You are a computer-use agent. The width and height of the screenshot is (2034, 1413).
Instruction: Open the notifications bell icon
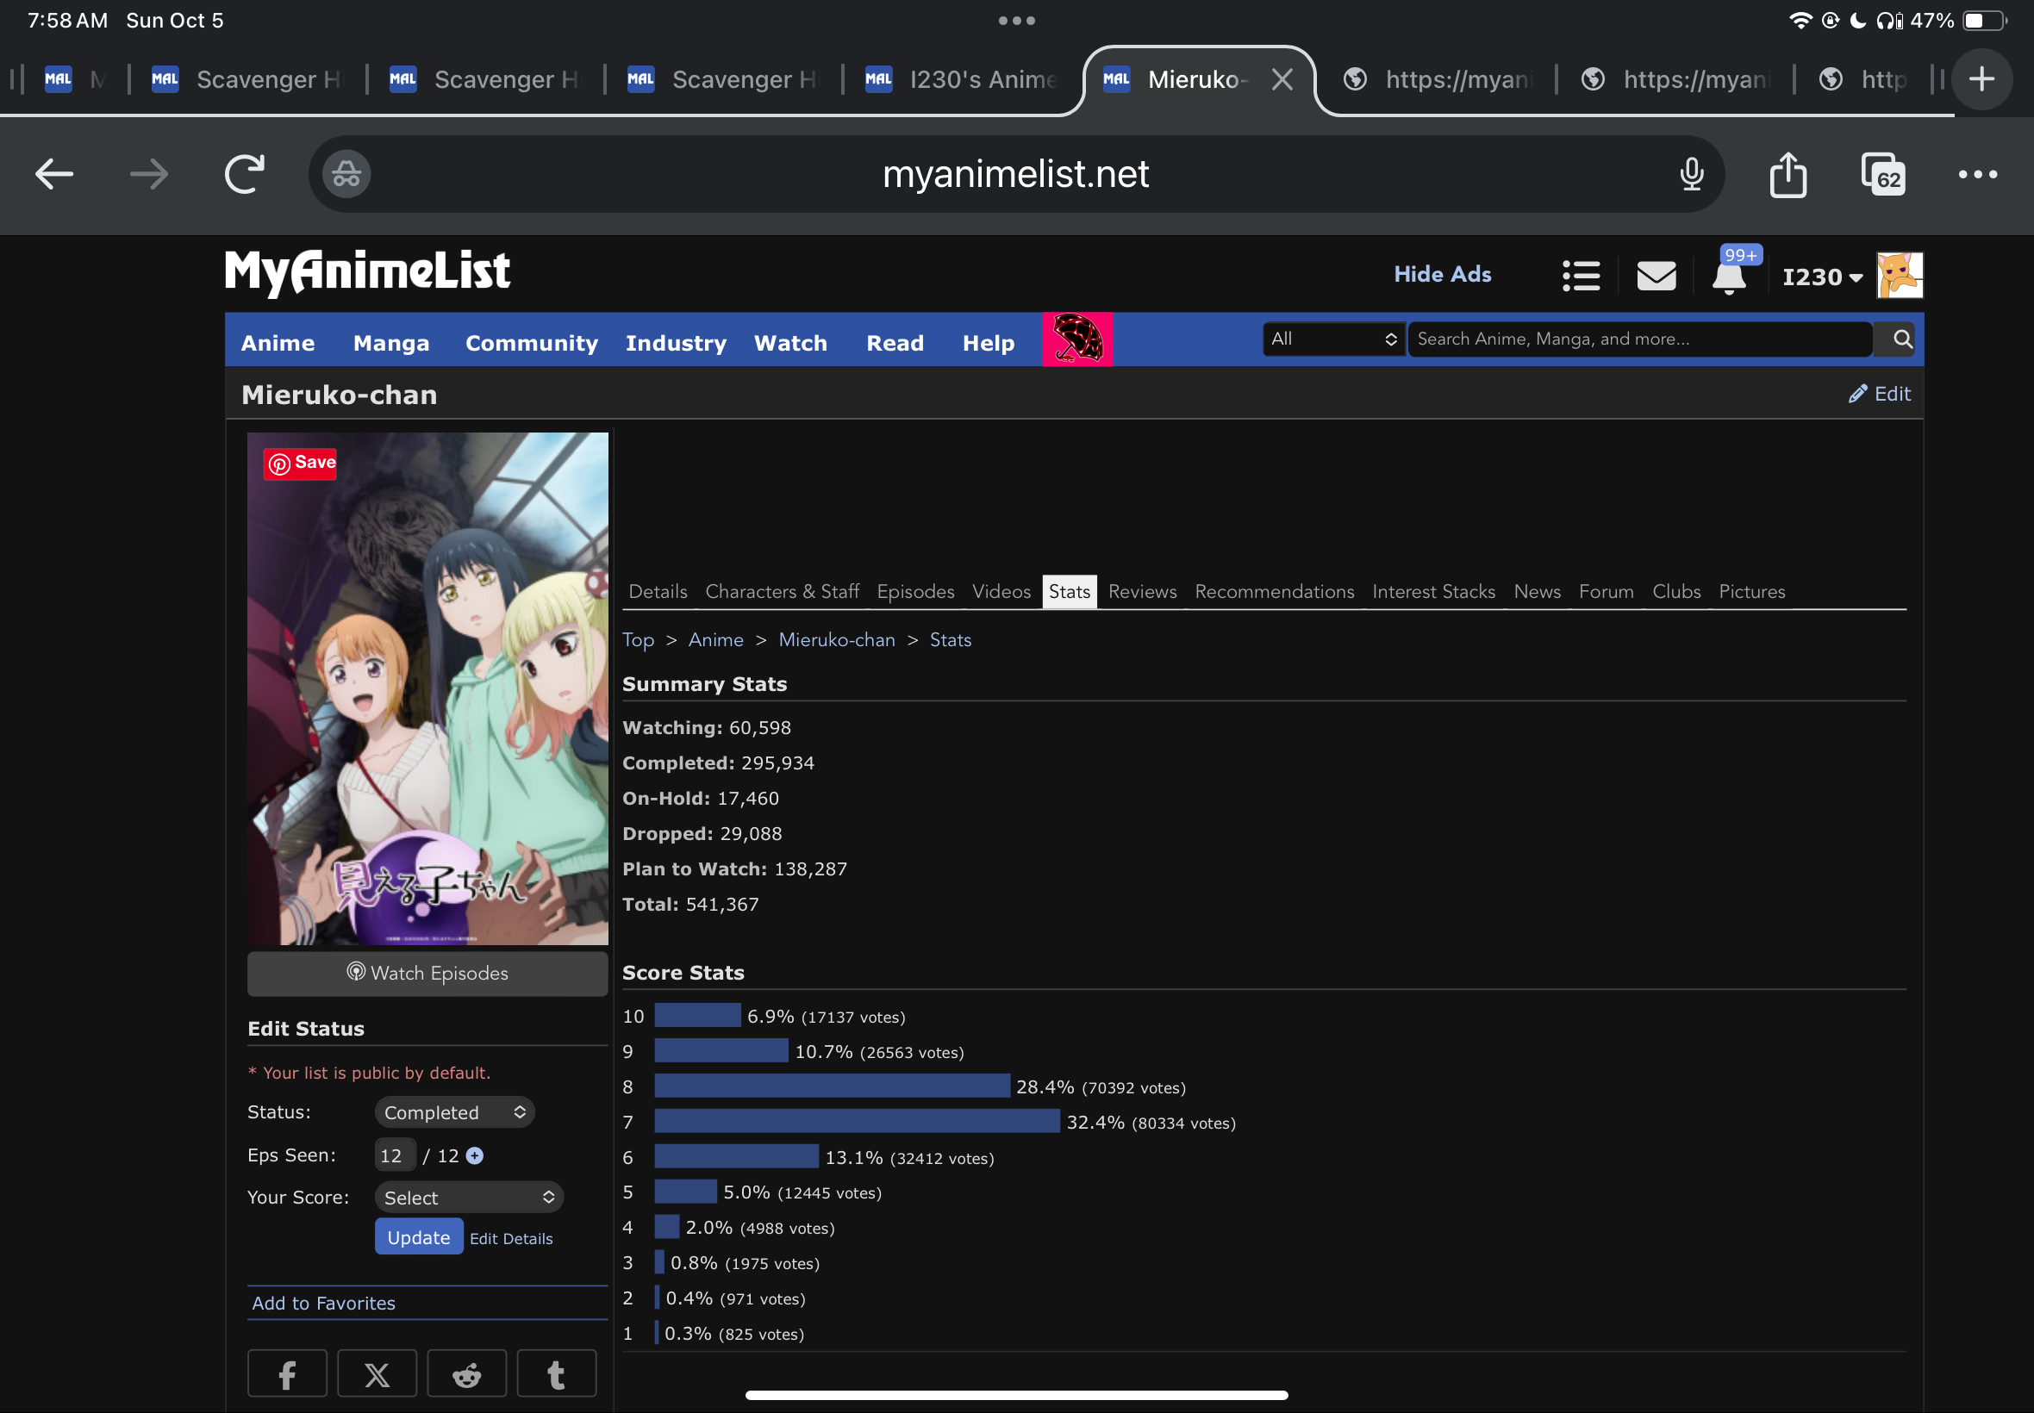click(x=1729, y=277)
